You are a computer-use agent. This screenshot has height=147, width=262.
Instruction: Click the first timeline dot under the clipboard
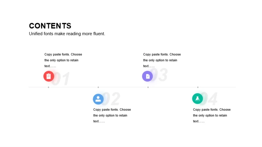click(48, 87)
